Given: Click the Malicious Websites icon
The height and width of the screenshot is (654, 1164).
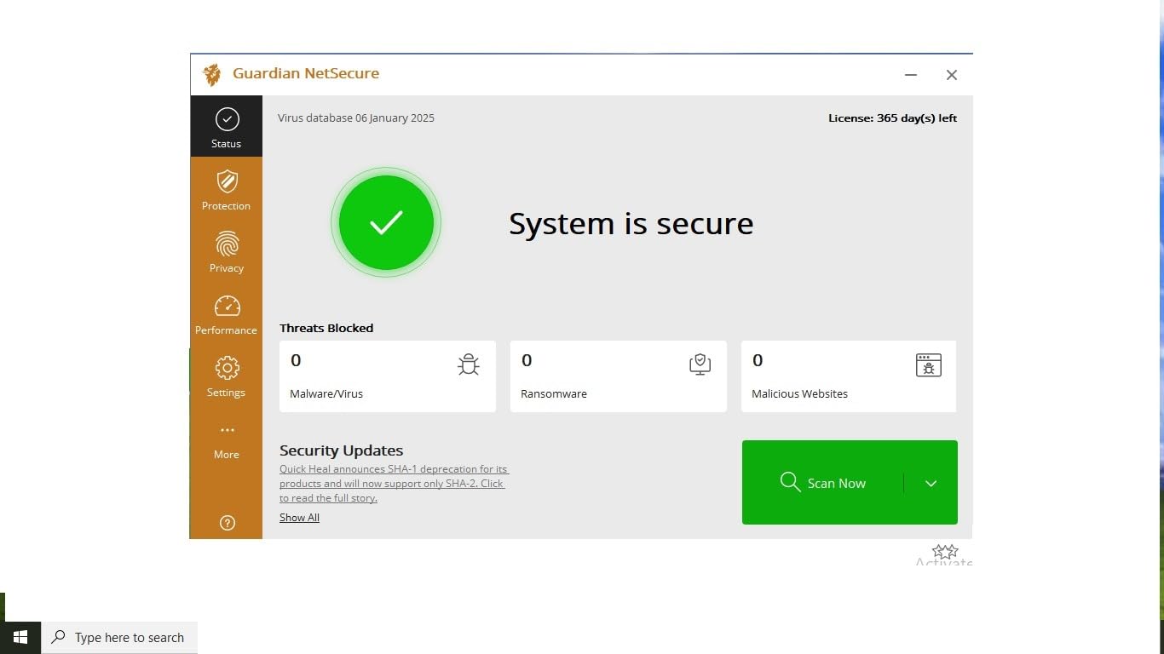Looking at the screenshot, I should pyautogui.click(x=928, y=364).
